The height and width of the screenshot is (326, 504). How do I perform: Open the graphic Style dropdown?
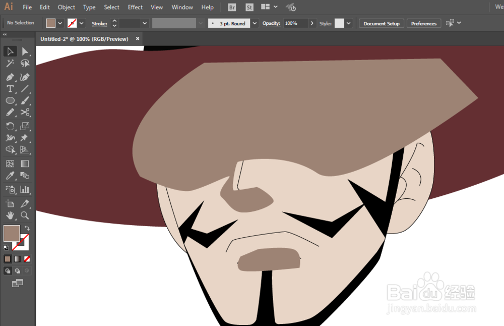(348, 23)
